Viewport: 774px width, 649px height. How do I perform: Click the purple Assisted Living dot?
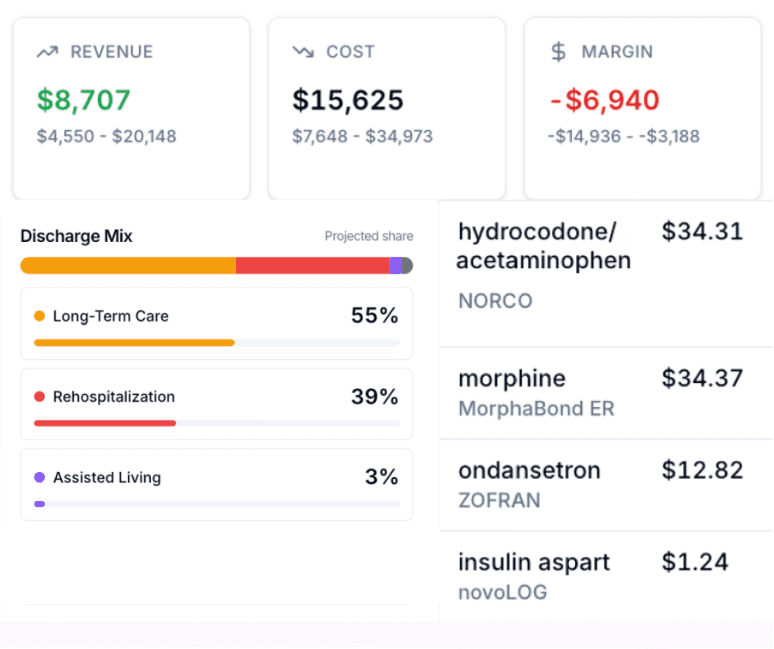[x=39, y=477]
